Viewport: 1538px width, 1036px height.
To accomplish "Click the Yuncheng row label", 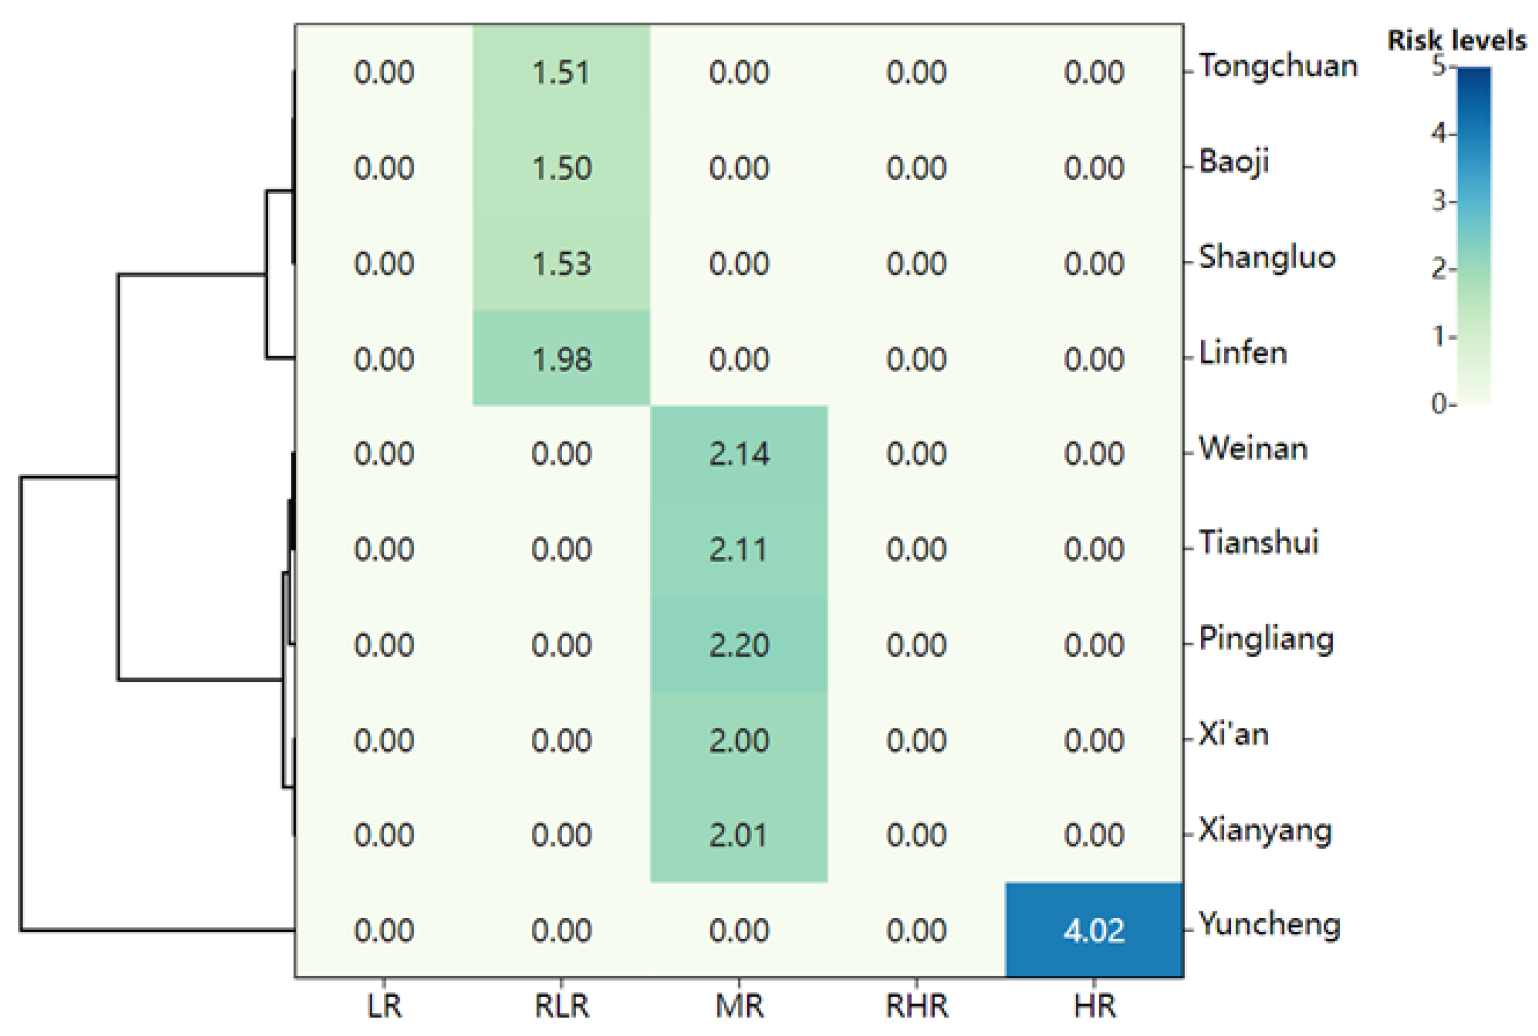I will [1269, 924].
